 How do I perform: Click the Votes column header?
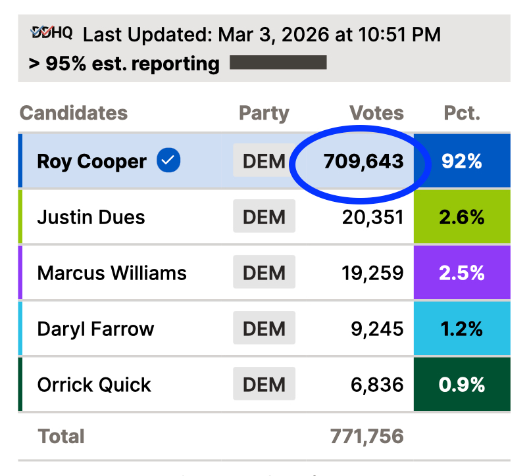[x=376, y=113]
